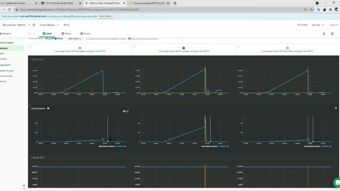
Task: Select Databases in the sidebar
Action: [x=11, y=48]
